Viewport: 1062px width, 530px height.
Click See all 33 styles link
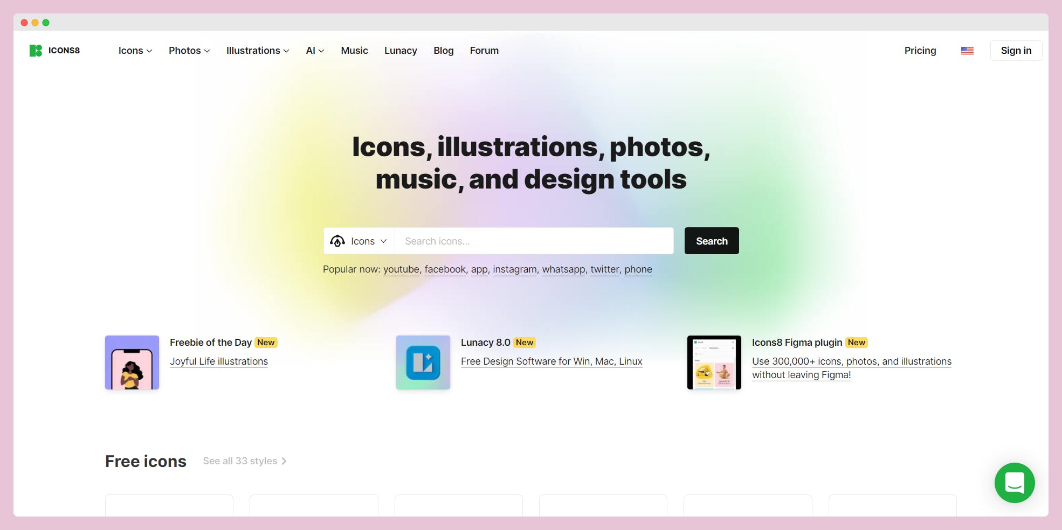click(245, 461)
